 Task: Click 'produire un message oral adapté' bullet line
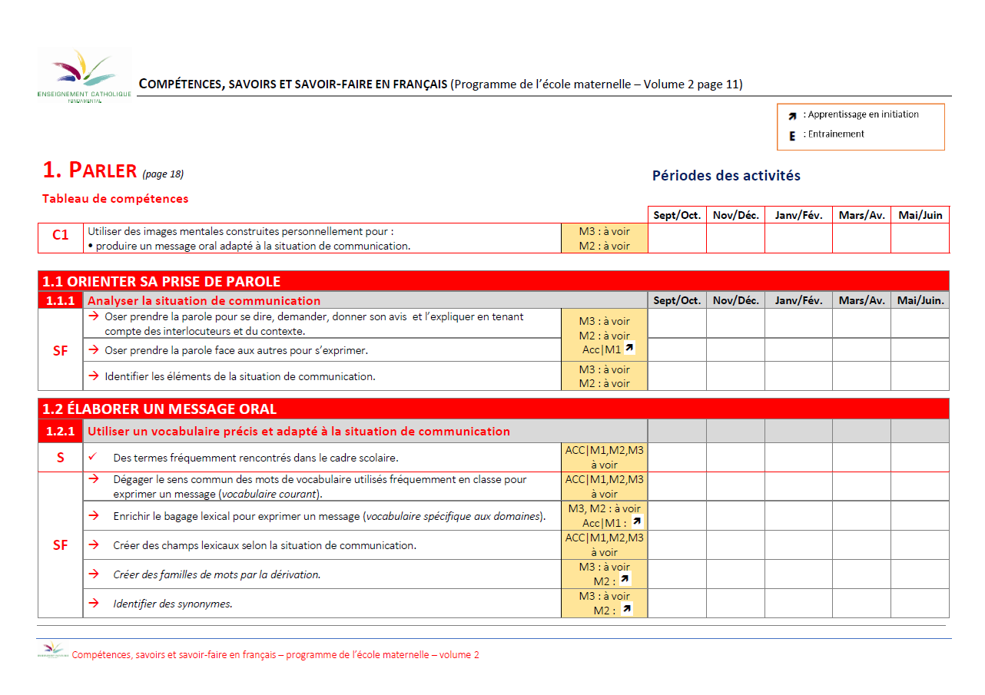pyautogui.click(x=249, y=246)
